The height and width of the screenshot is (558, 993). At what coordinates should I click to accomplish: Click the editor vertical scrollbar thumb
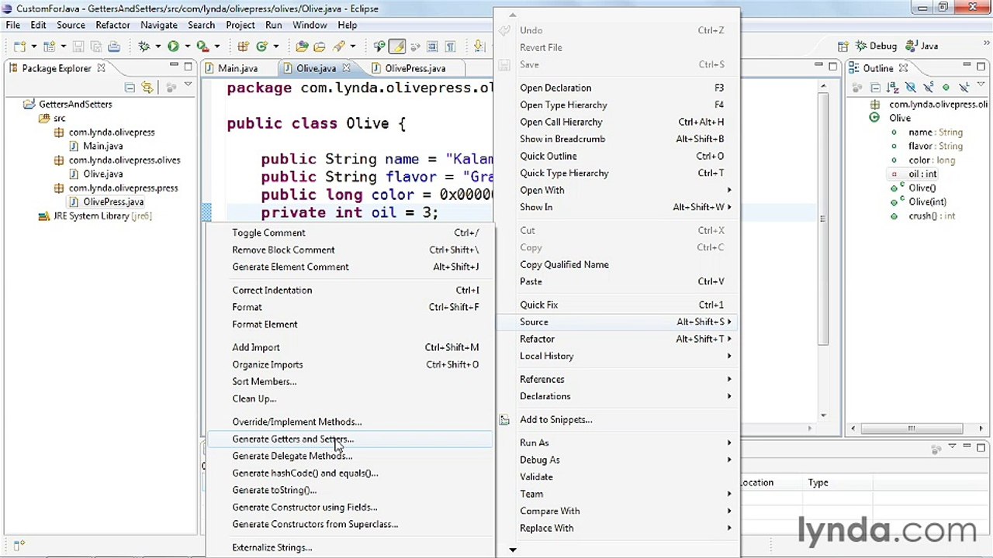(823, 220)
